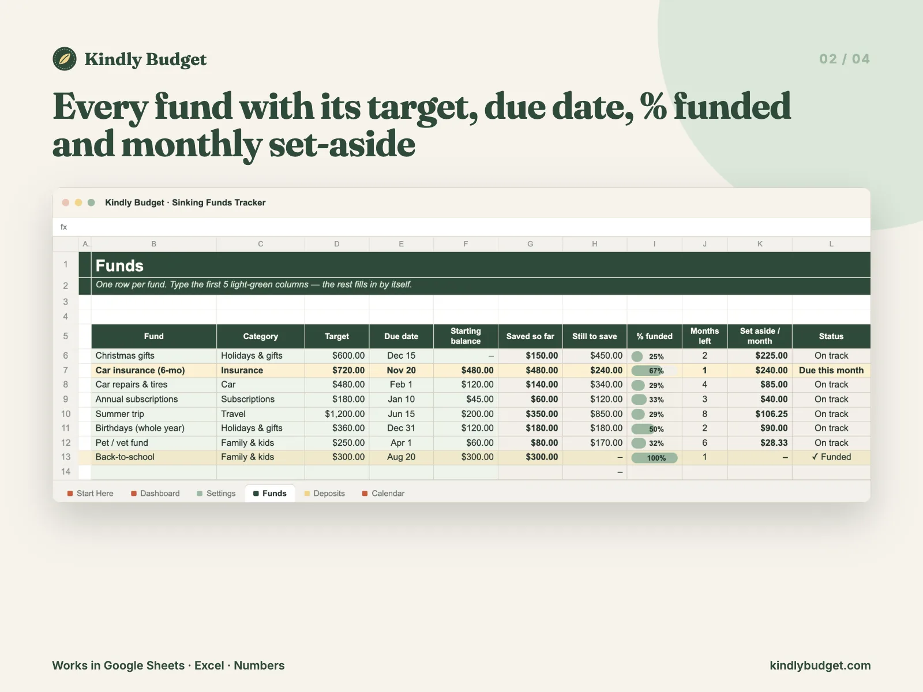Click the Birthdays (whole year) cell

[x=154, y=428]
